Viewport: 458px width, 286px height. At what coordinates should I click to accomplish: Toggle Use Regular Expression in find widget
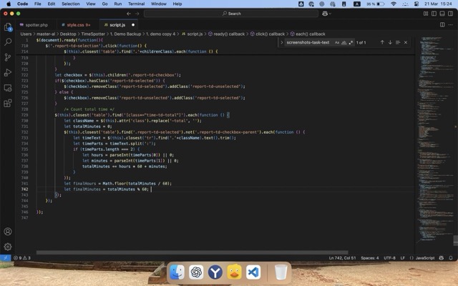tap(351, 42)
